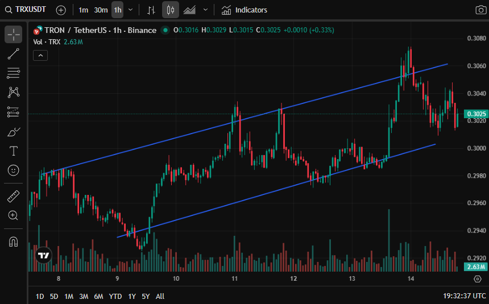This screenshot has height=304, width=489.
Task: Set range to 1Y
Action: click(x=132, y=296)
